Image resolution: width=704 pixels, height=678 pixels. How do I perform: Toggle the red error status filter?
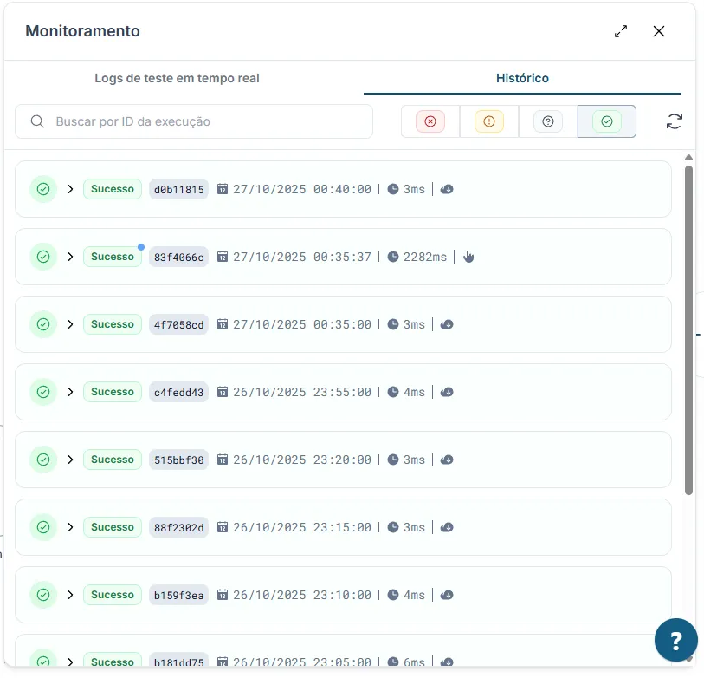[430, 121]
